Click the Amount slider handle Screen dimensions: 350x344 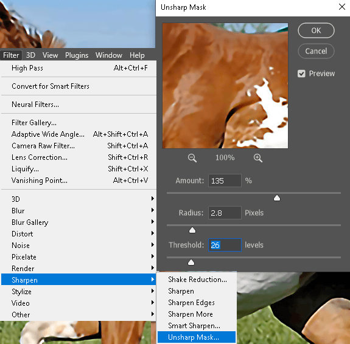(277, 198)
